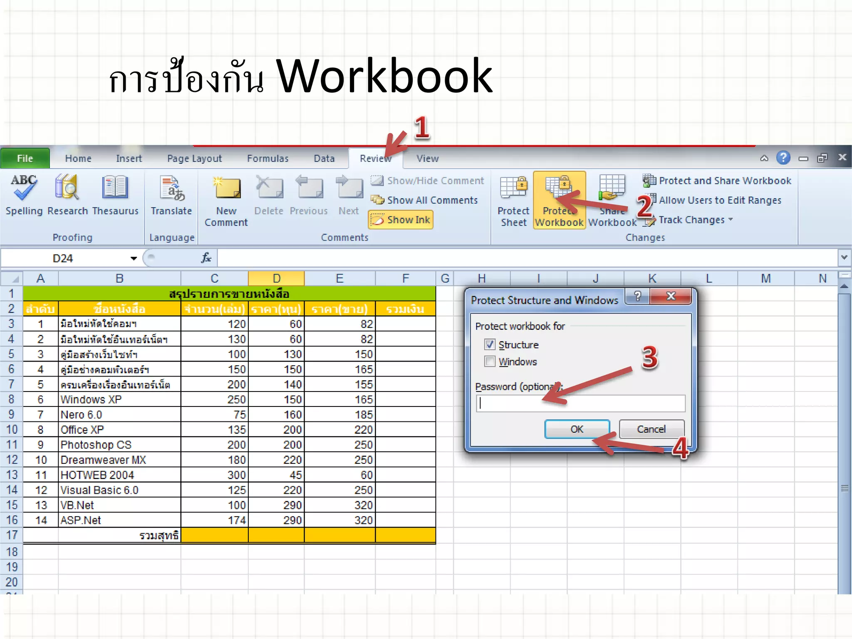Toggle the Structure checkbox
The image size is (852, 639).
(490, 344)
